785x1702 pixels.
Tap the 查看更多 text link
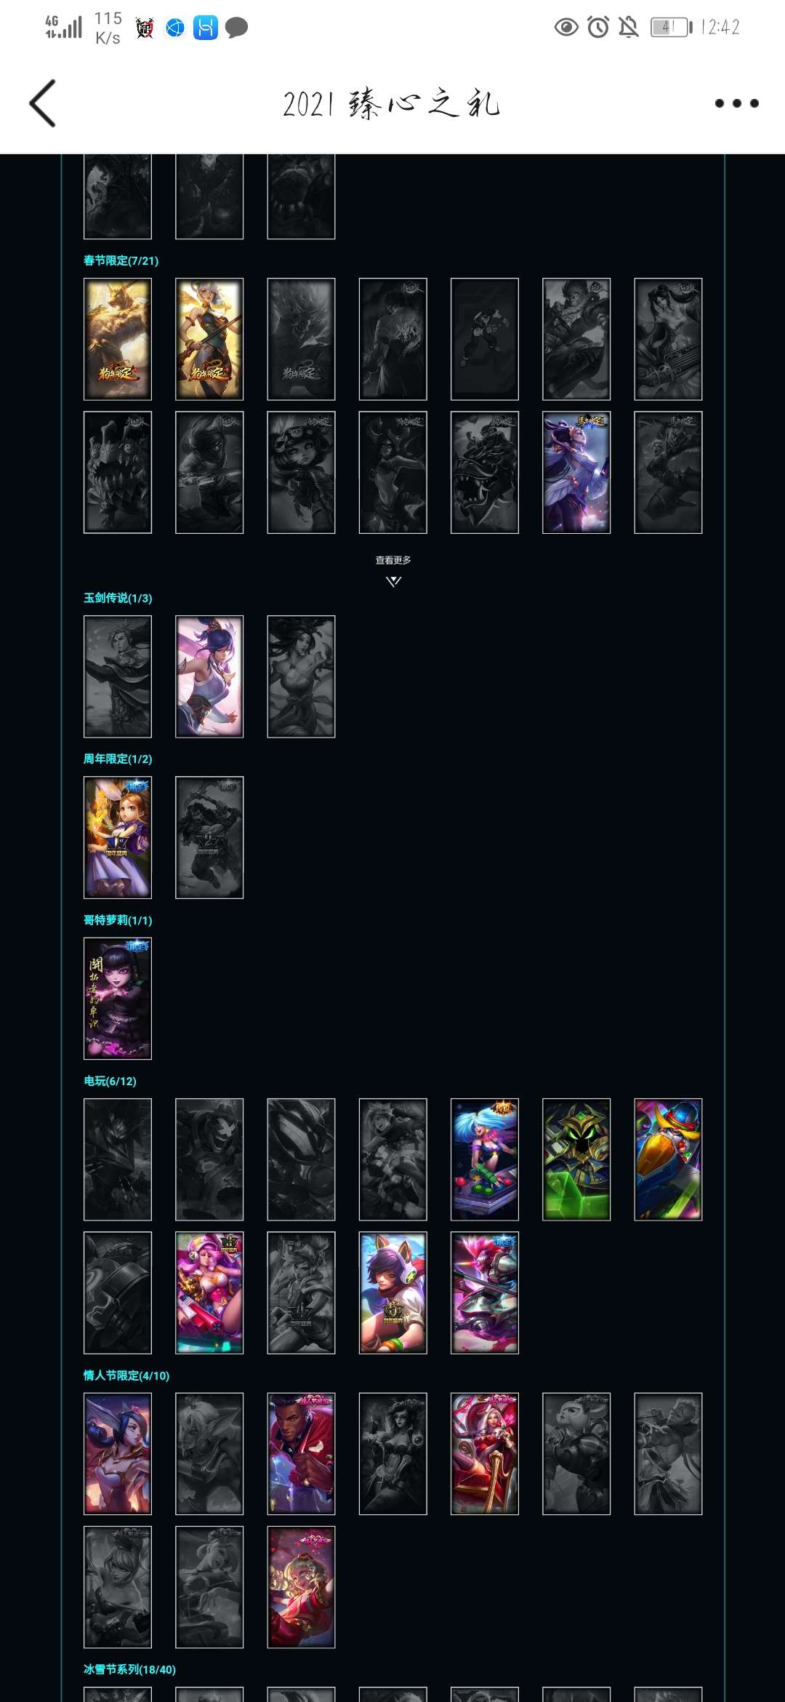point(393,560)
